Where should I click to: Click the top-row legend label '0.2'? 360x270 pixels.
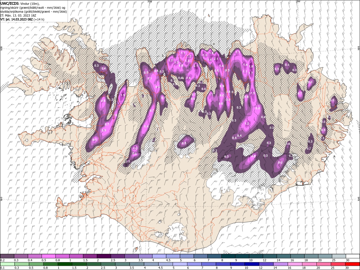pos(2,260)
